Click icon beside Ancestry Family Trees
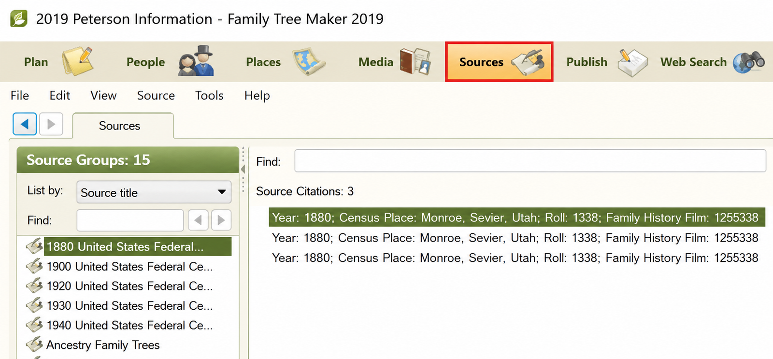Screen dimensions: 773x359 (x=34, y=345)
